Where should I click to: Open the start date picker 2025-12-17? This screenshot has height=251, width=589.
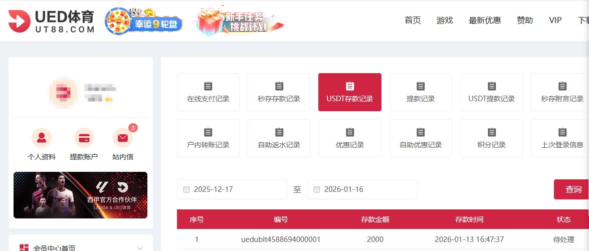coord(236,189)
